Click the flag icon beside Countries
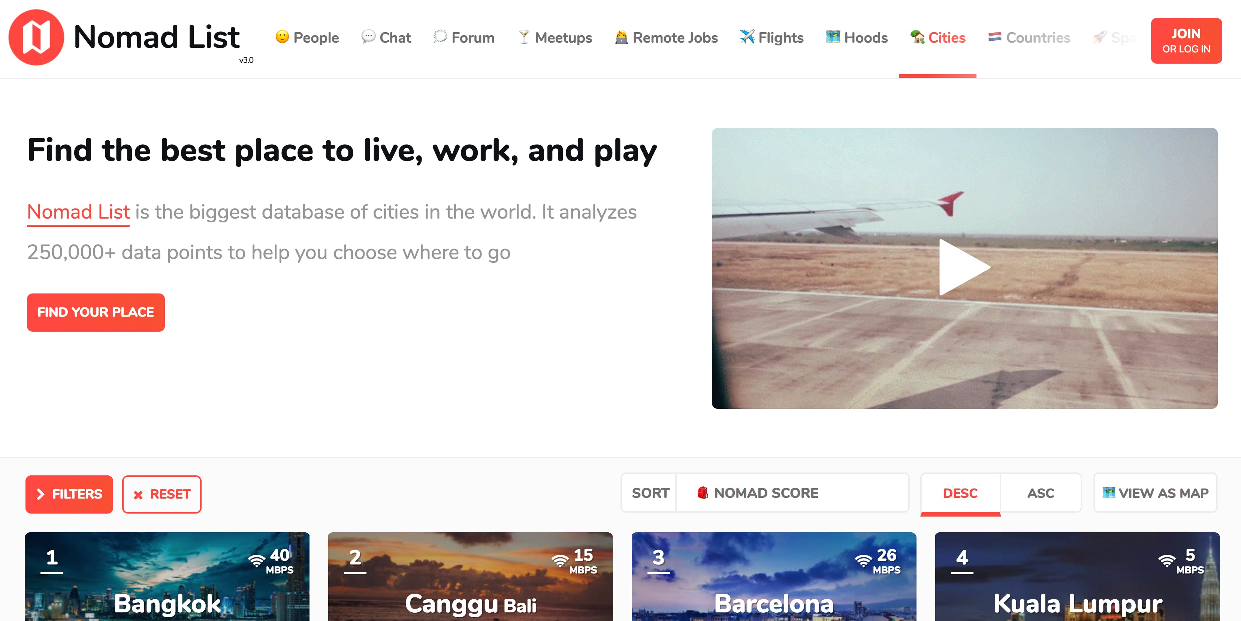 (x=995, y=37)
